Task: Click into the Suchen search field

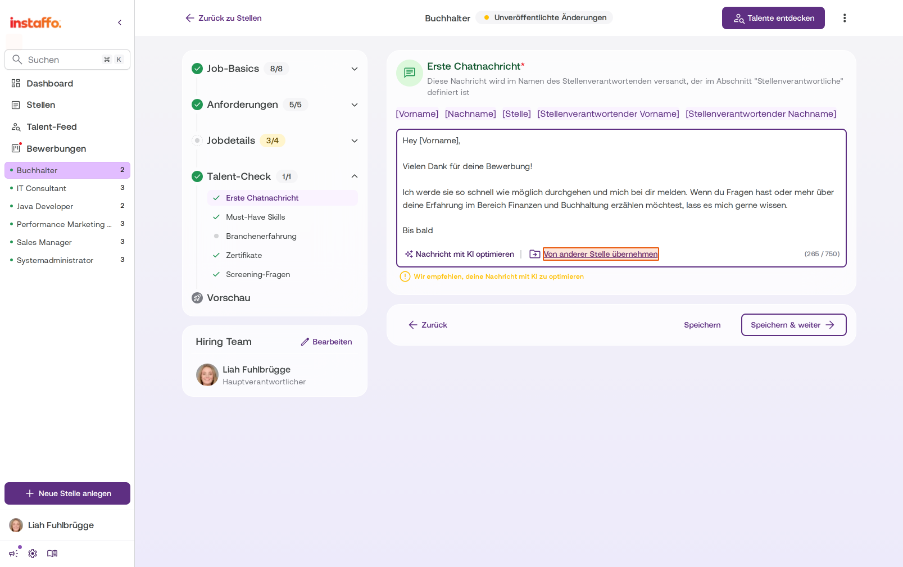Action: (67, 60)
